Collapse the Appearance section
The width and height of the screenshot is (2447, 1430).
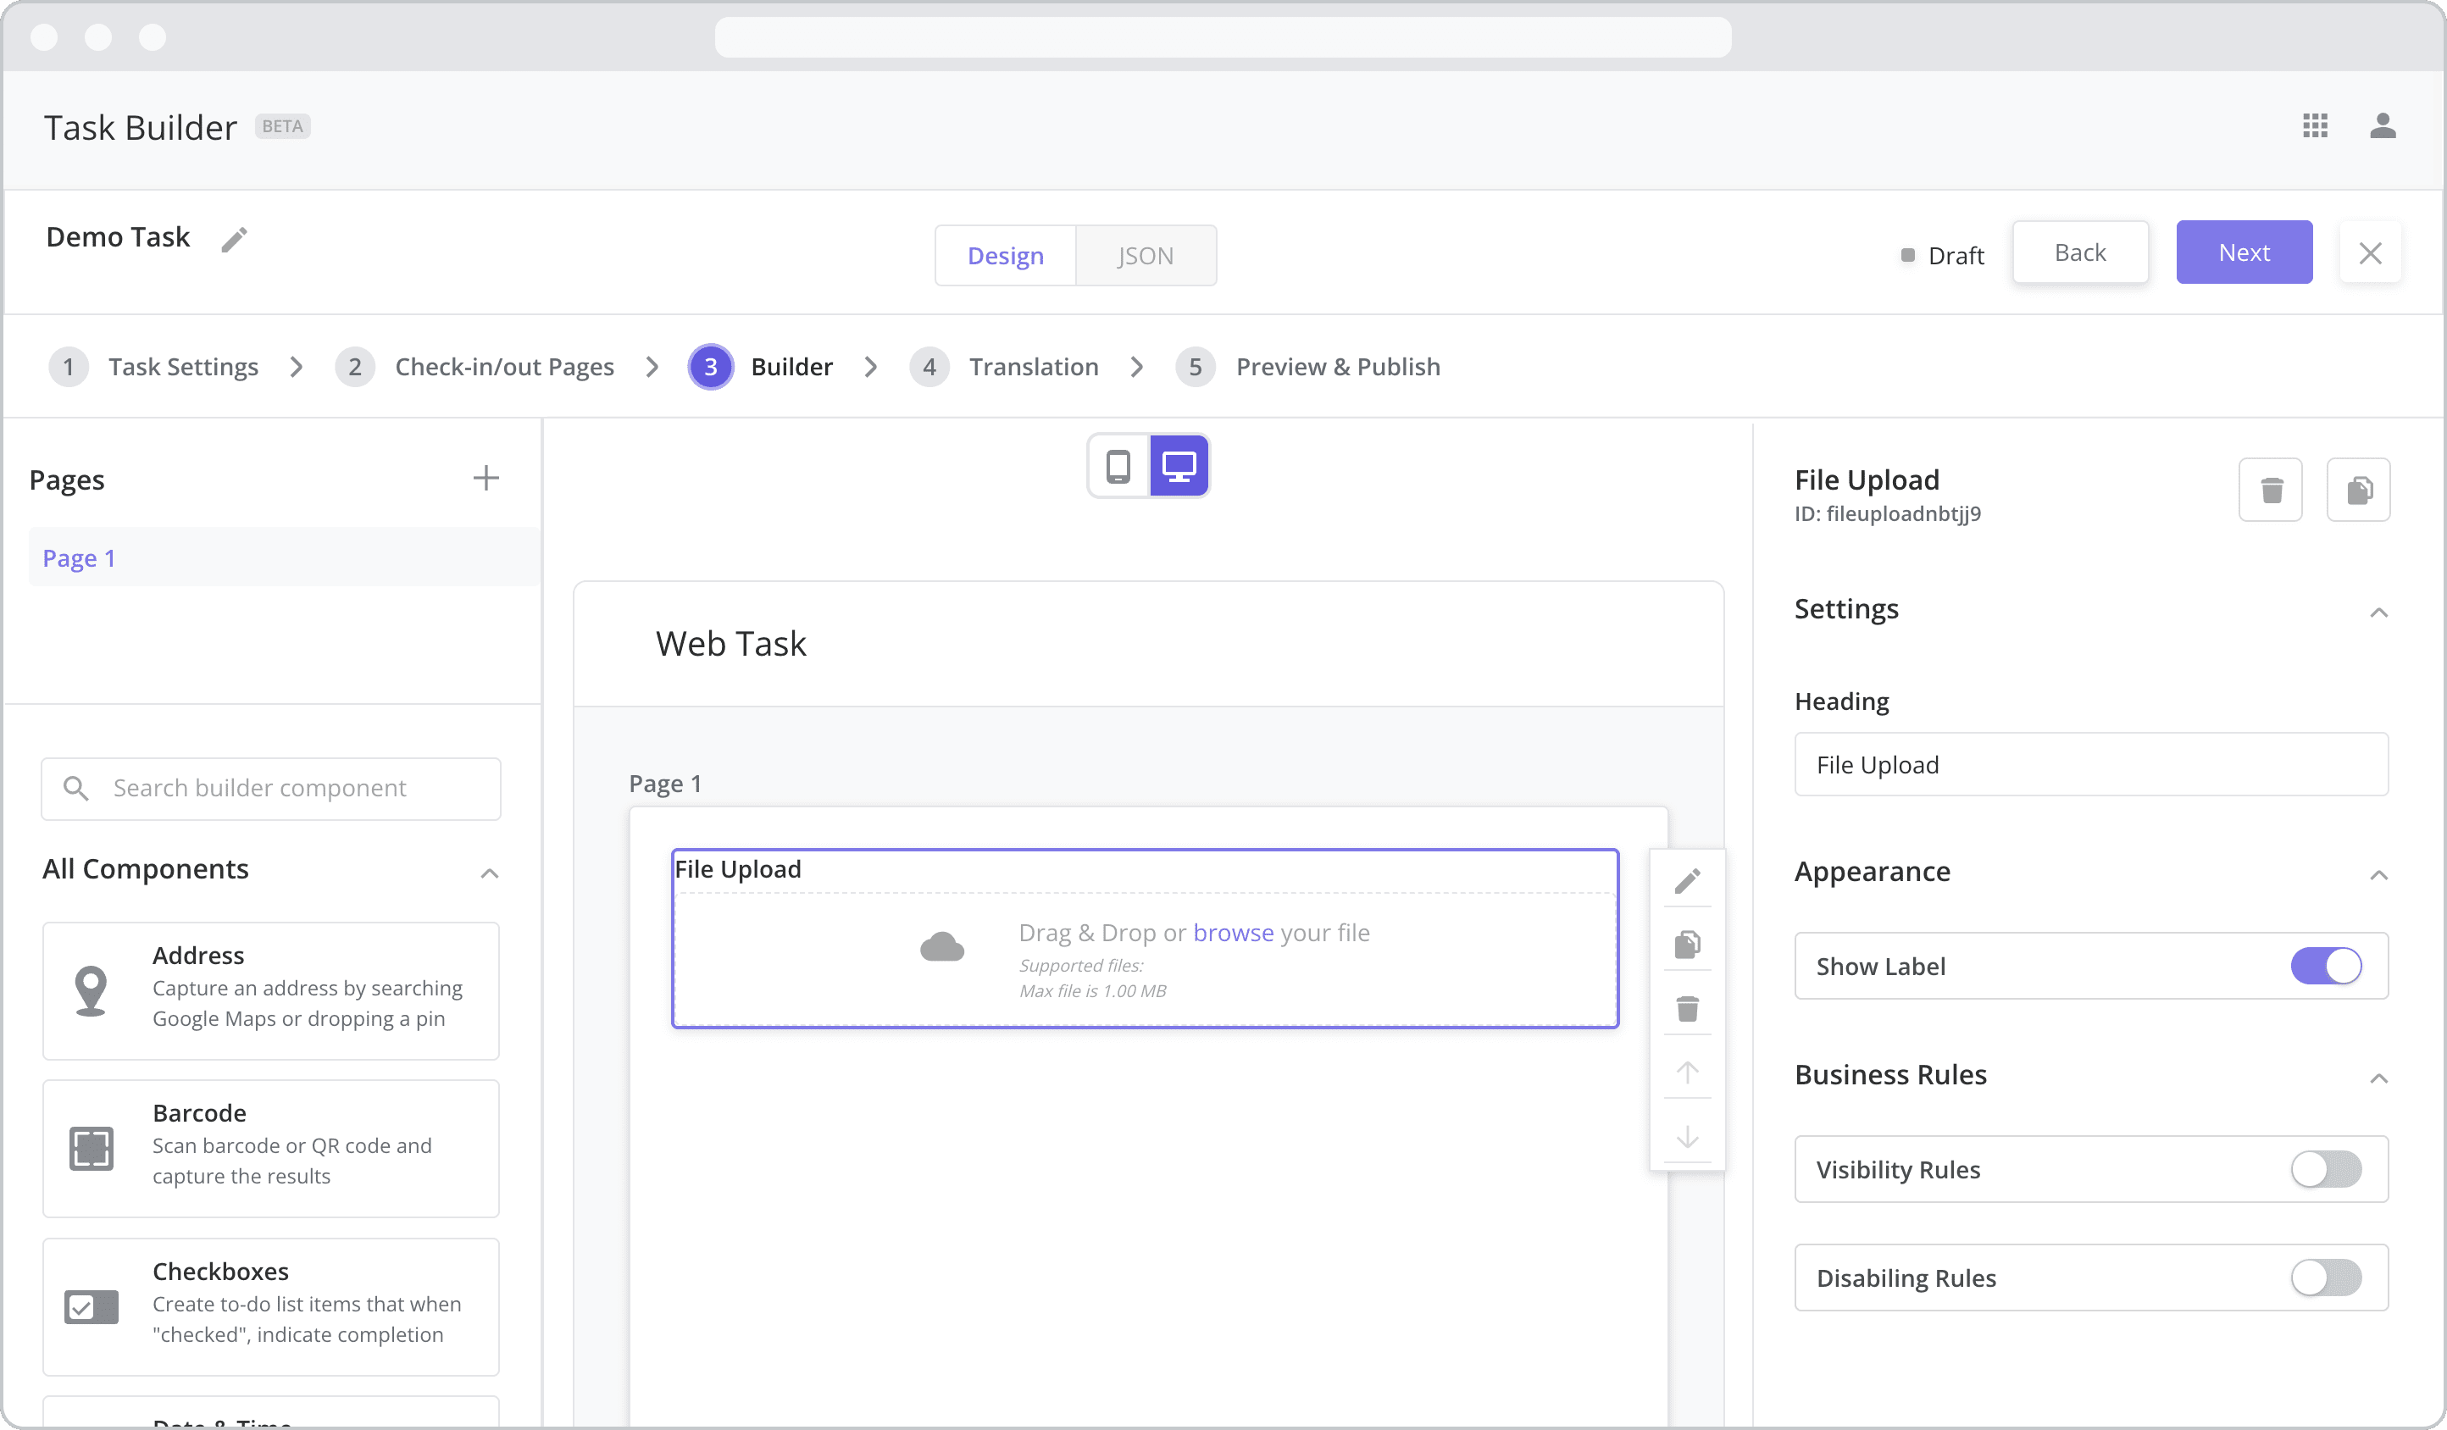[x=2378, y=876]
